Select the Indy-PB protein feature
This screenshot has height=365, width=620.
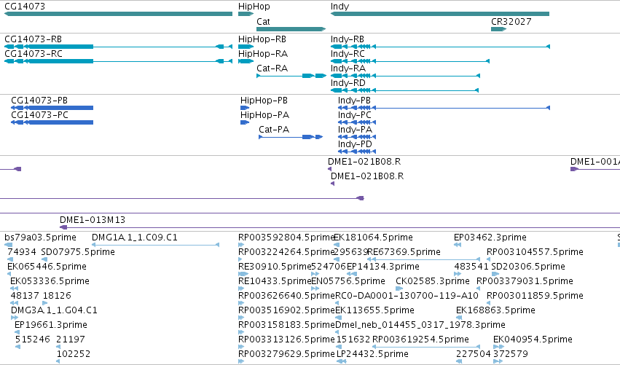(444, 108)
